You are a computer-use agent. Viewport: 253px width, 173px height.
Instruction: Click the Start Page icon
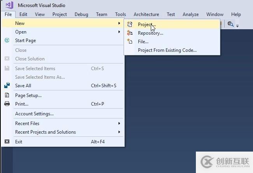pyautogui.click(x=7, y=41)
